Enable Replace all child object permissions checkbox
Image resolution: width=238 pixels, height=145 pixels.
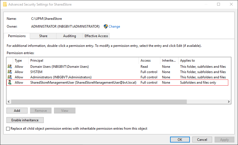click(x=8, y=129)
